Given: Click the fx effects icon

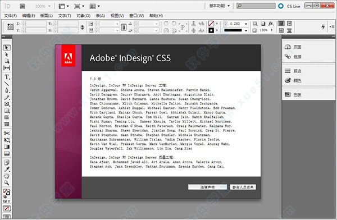Looking at the screenshot, I should tap(271, 24).
